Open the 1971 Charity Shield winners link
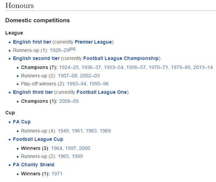The width and height of the screenshot is (216, 182). (x=57, y=174)
